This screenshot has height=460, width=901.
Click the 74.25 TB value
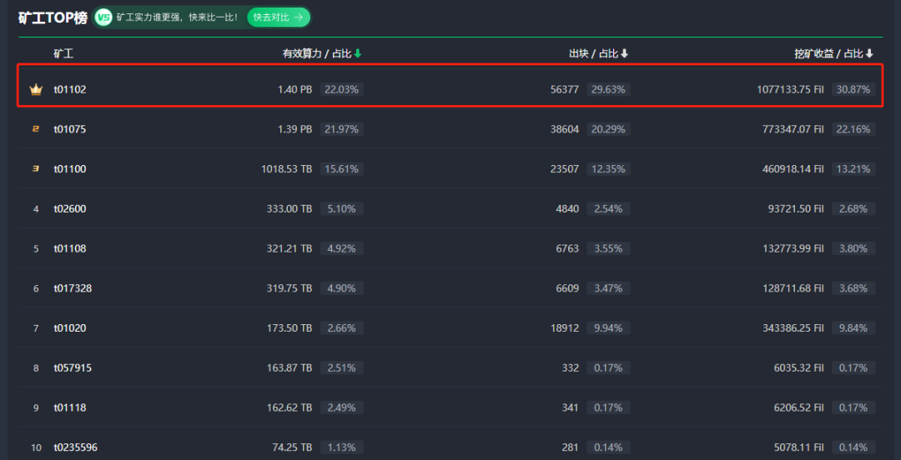coord(293,447)
